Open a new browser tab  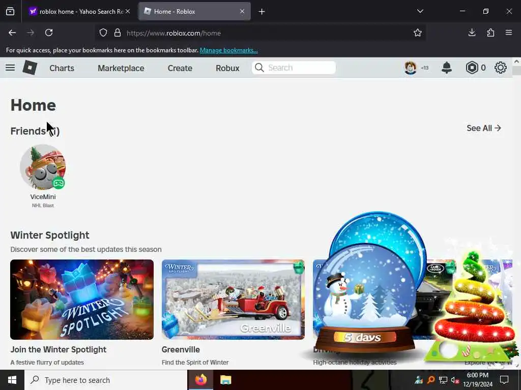point(262,12)
